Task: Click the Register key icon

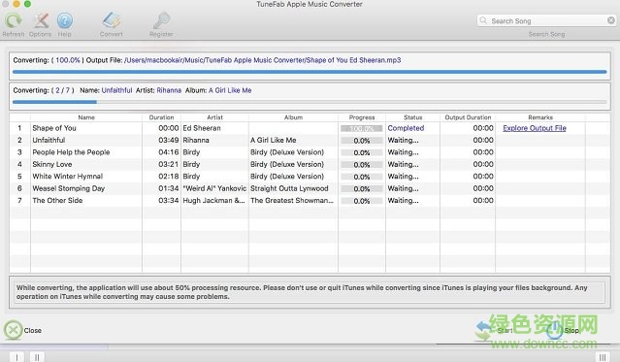Action: click(161, 20)
